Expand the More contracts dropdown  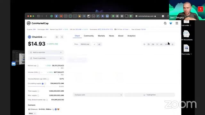[32, 113]
